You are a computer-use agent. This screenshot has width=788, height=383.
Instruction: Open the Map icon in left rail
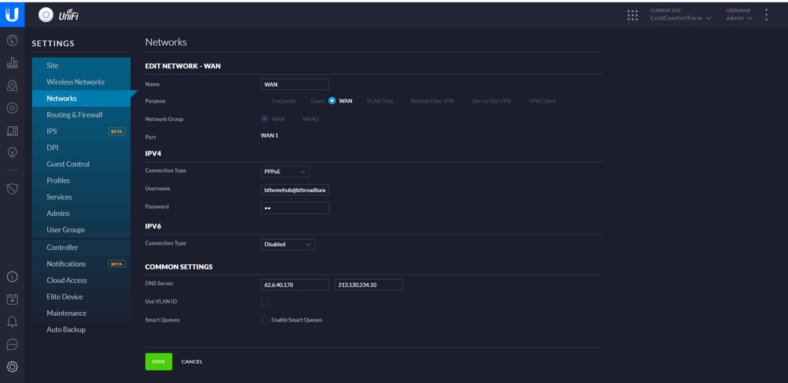[12, 86]
